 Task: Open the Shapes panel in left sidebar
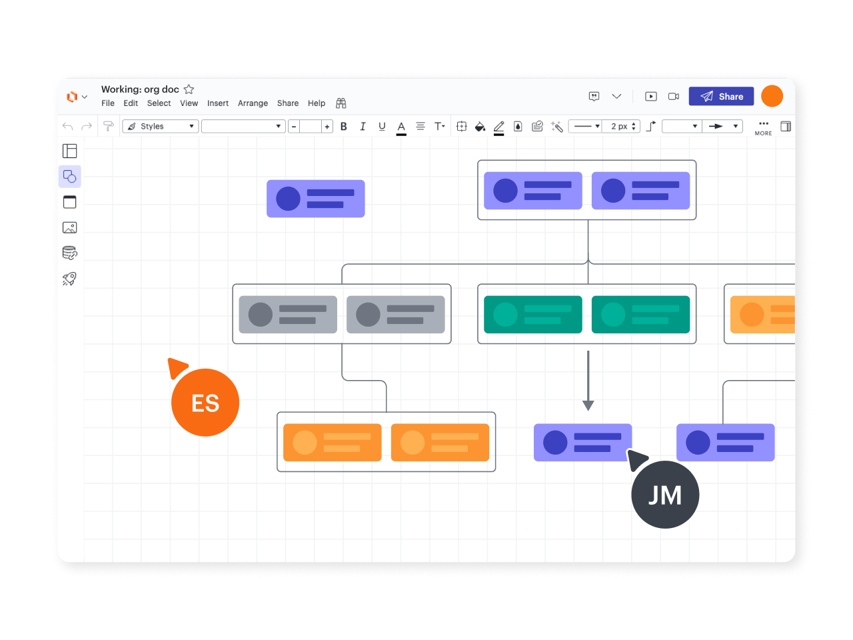point(70,177)
